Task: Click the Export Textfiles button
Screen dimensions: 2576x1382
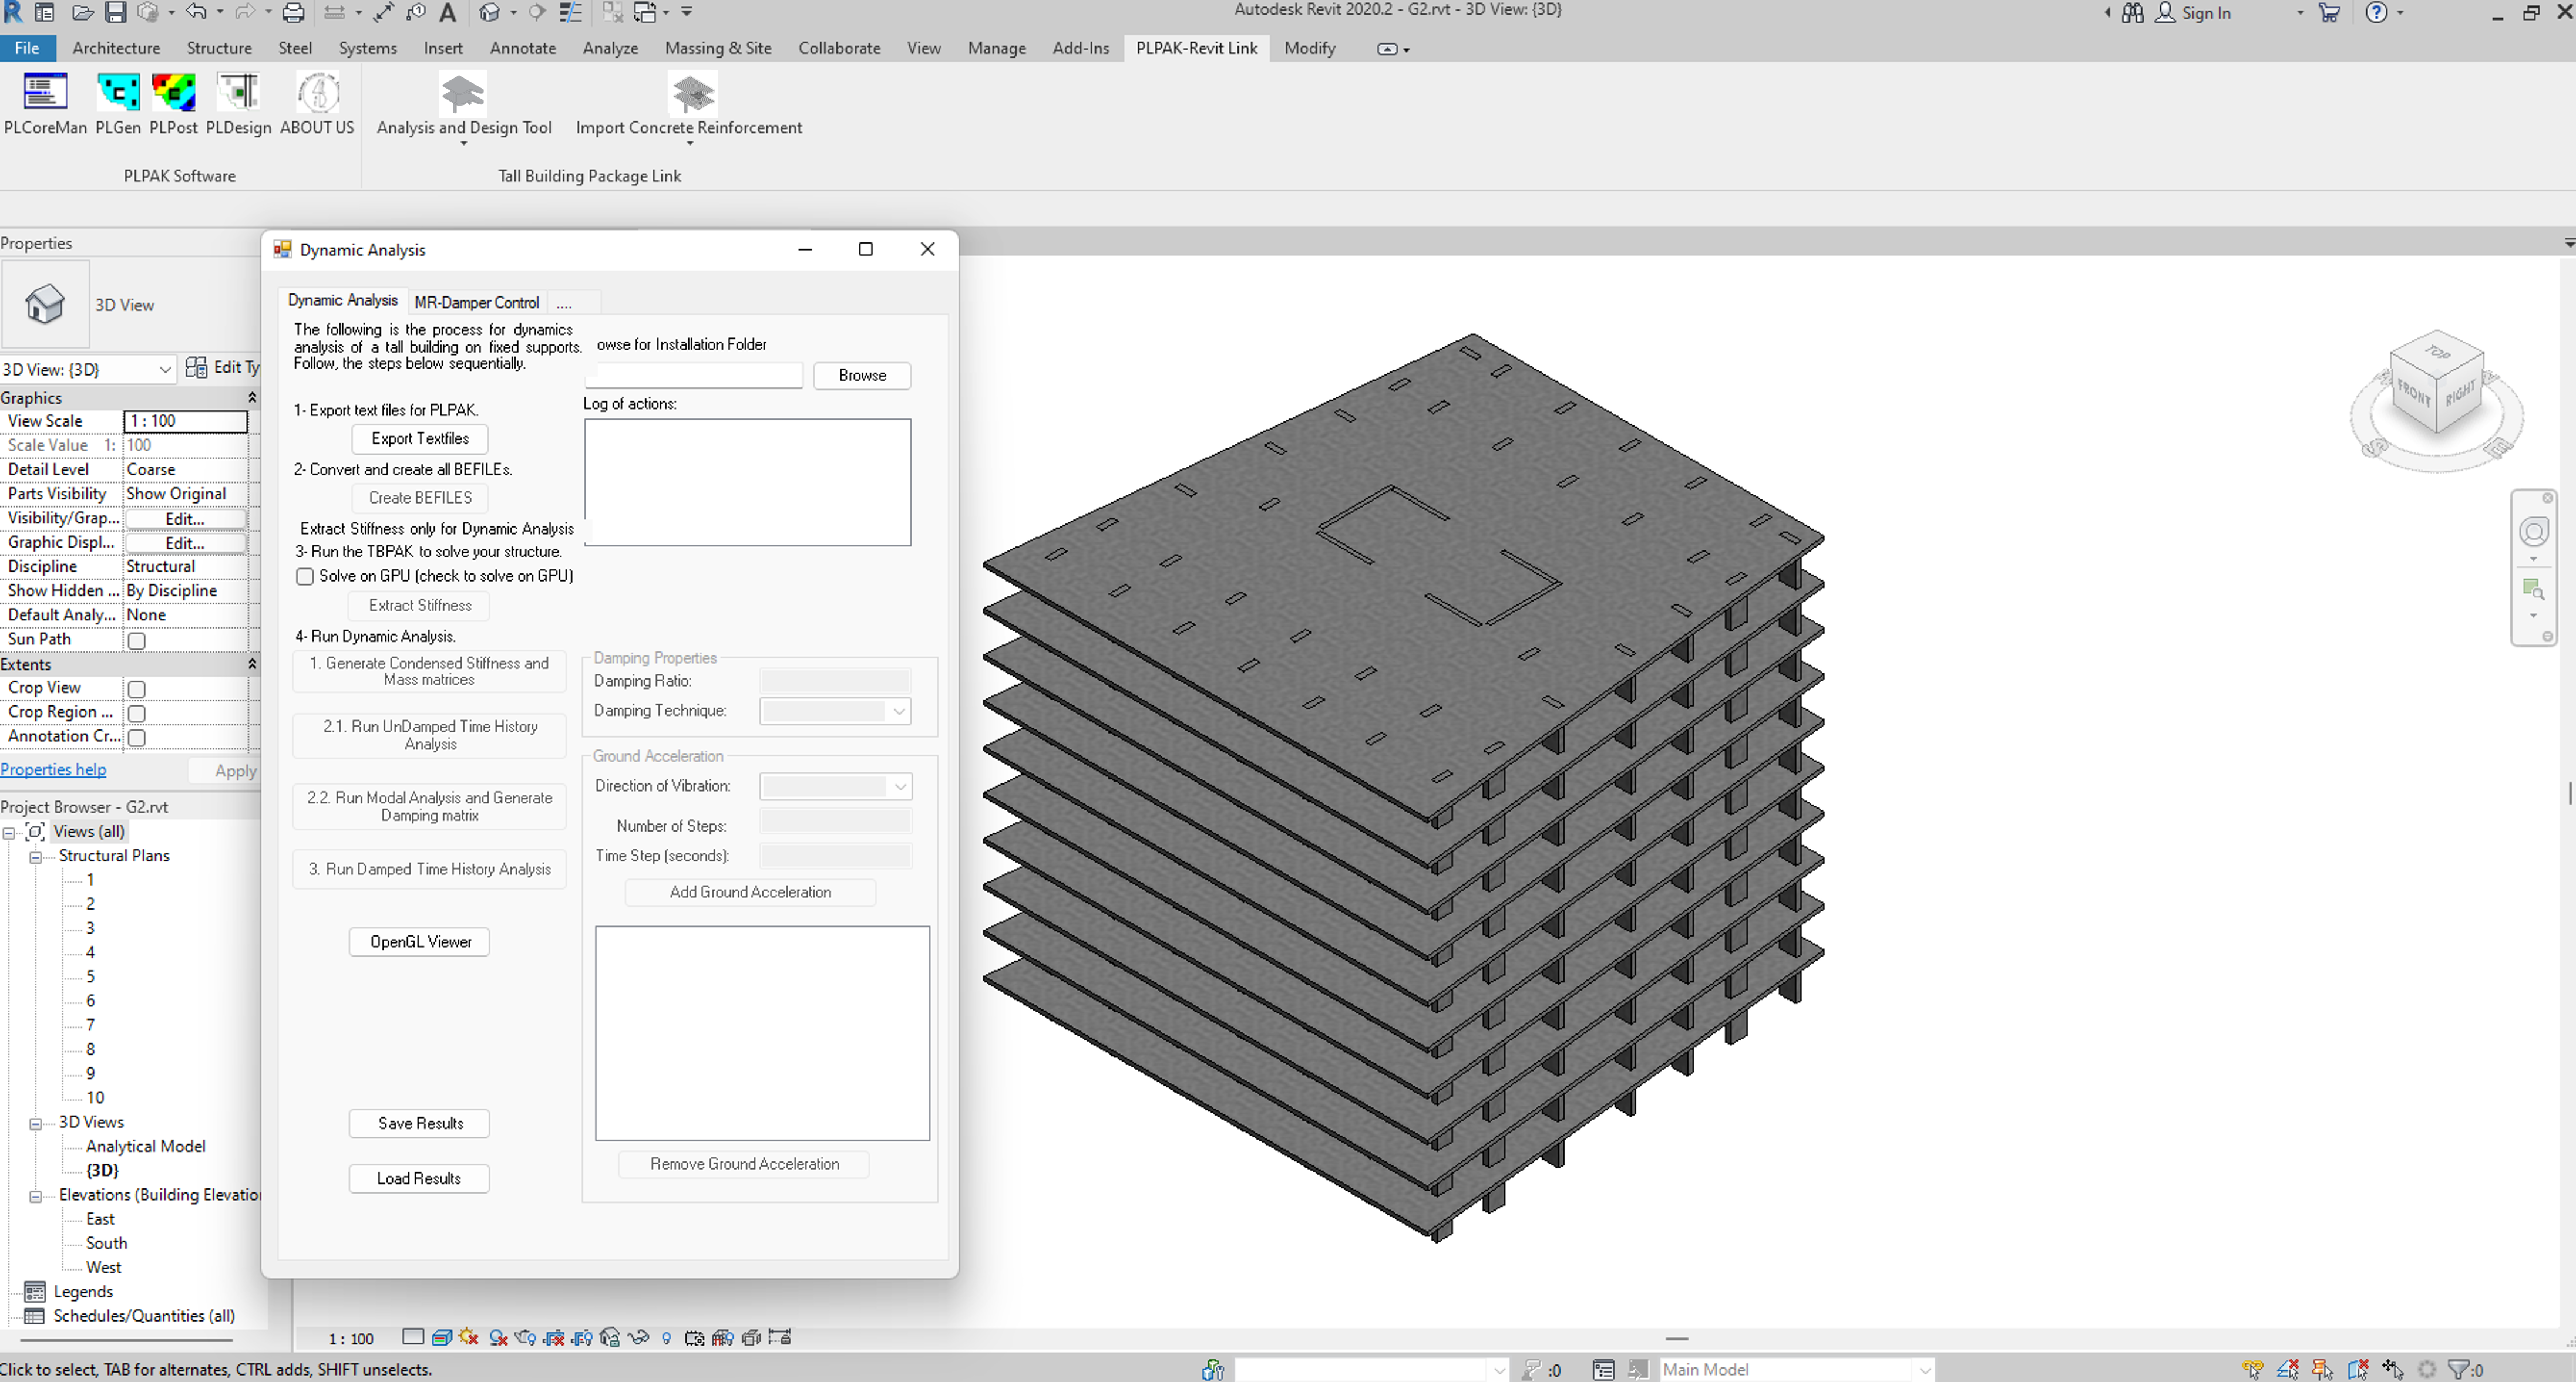Action: click(x=420, y=439)
